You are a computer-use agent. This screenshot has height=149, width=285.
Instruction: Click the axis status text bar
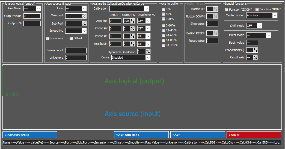click(142, 143)
